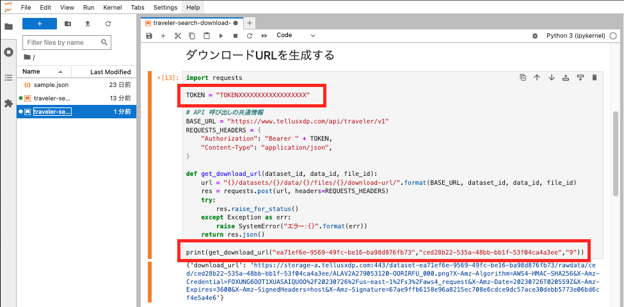The height and width of the screenshot is (307, 624).
Task: Open the Kernel menu
Action: tap(113, 7)
